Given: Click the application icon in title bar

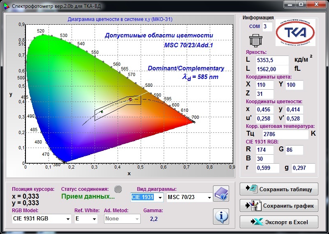Looking at the screenshot, I should [x=6, y=6].
